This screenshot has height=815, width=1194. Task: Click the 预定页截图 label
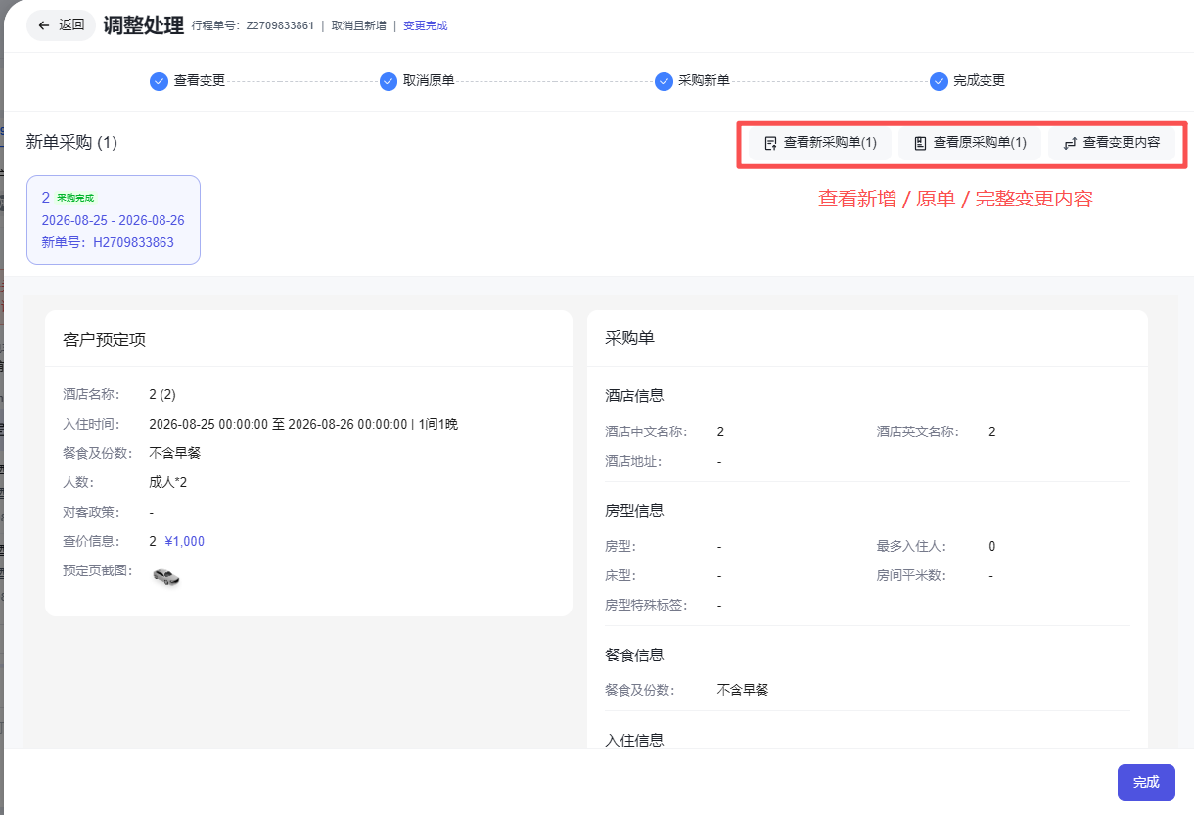pos(98,571)
